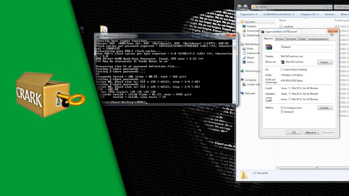Image resolution: width=349 pixels, height=196 pixels.
Task: Go back in the cRARk Explorer window
Action: coord(239,7)
